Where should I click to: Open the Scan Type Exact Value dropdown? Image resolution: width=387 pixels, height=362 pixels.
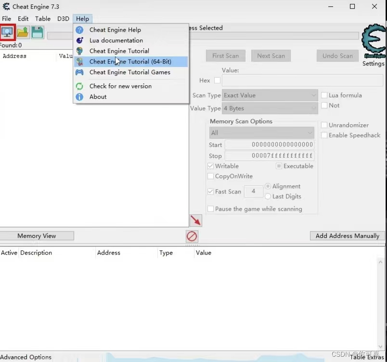click(x=270, y=95)
